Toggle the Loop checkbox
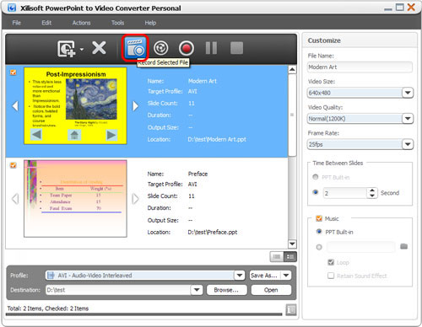Screen dimensions: 422x327 331,262
